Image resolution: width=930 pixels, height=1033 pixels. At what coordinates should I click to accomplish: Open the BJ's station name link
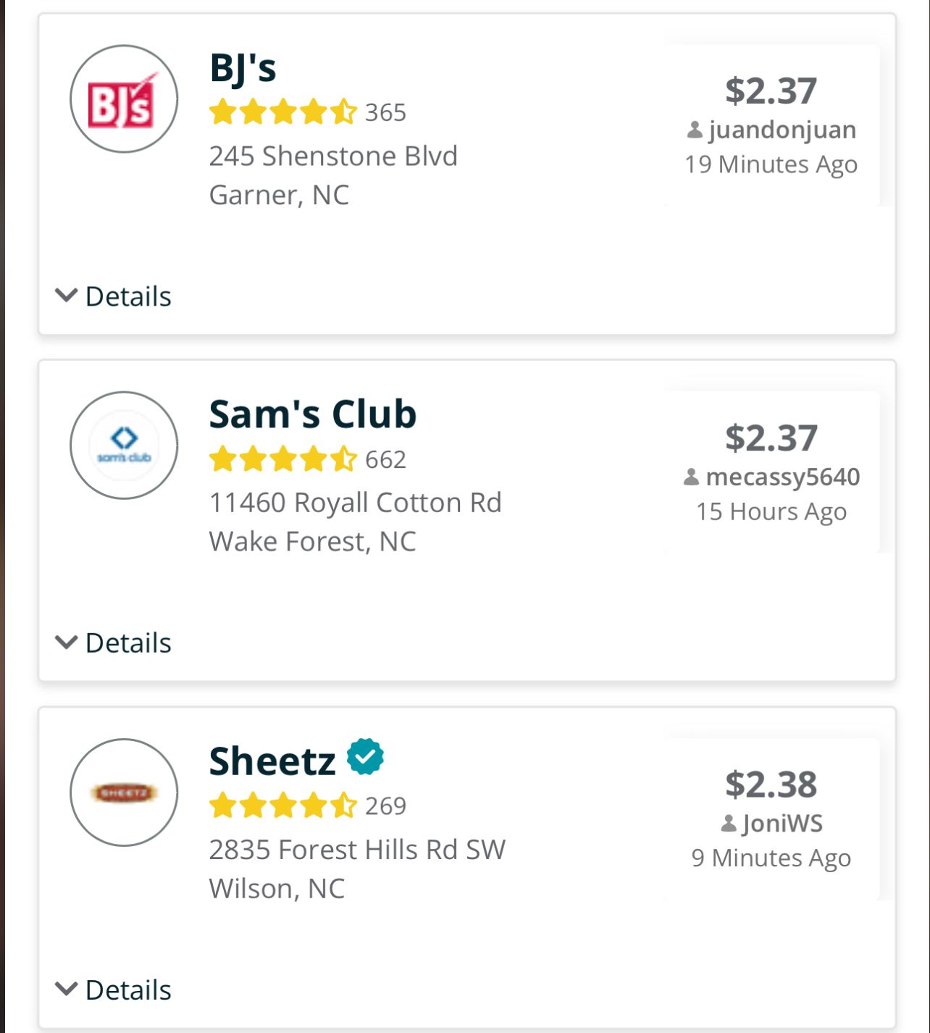click(243, 68)
